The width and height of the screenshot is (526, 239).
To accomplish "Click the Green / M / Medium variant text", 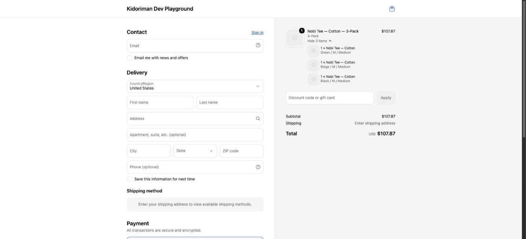I will pos(336,53).
